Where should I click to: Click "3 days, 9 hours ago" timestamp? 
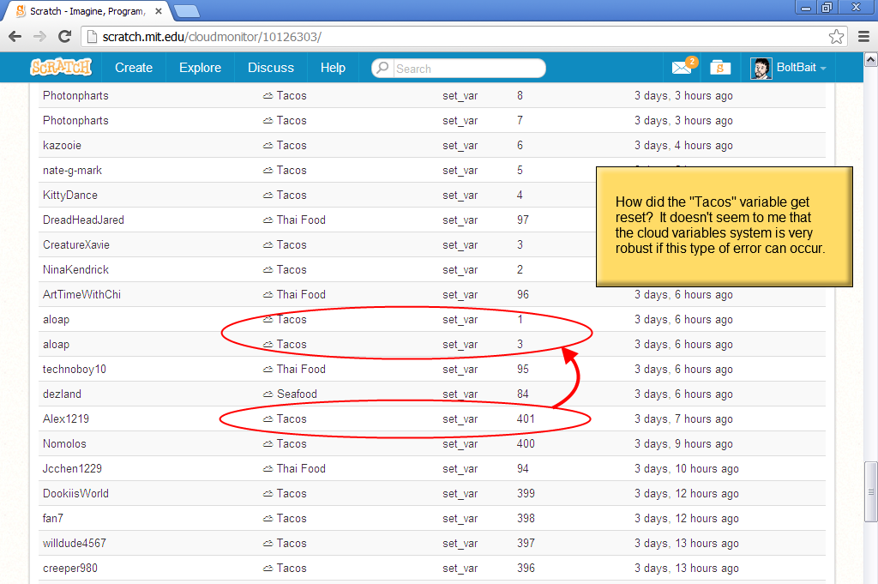(683, 444)
